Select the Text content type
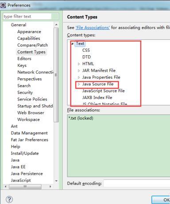The height and width of the screenshot is (204, 170). click(x=80, y=44)
